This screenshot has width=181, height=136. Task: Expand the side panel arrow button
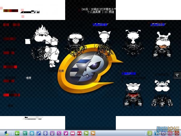coord(177,75)
